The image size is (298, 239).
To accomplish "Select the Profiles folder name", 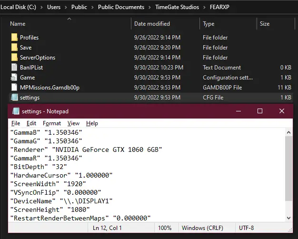I will (x=29, y=38).
